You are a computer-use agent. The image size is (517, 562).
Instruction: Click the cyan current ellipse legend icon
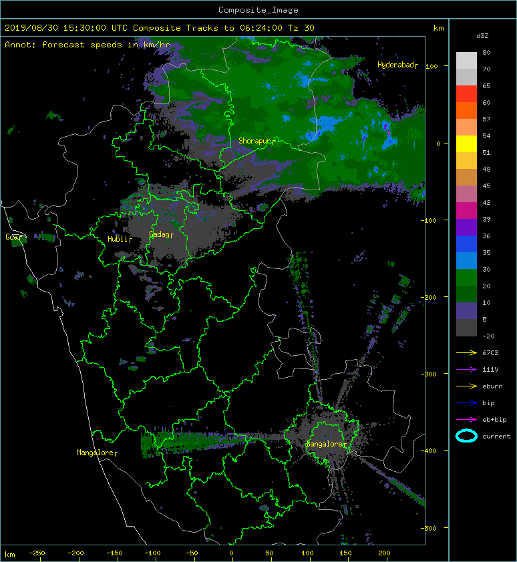click(x=466, y=436)
